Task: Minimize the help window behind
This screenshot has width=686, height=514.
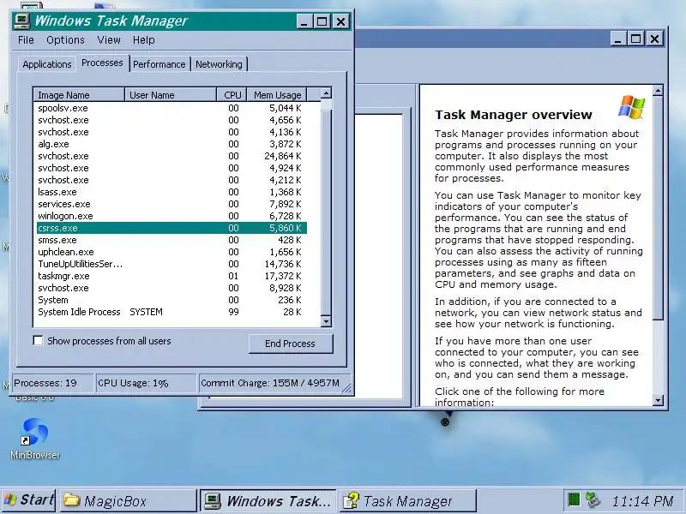Action: click(x=617, y=39)
